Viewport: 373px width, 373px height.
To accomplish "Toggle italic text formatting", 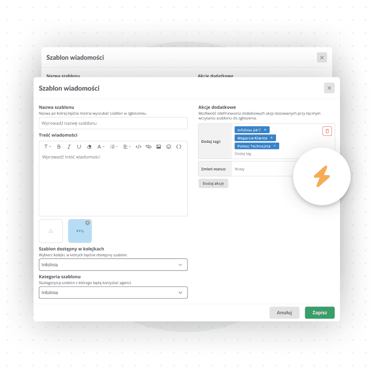I will (69, 147).
